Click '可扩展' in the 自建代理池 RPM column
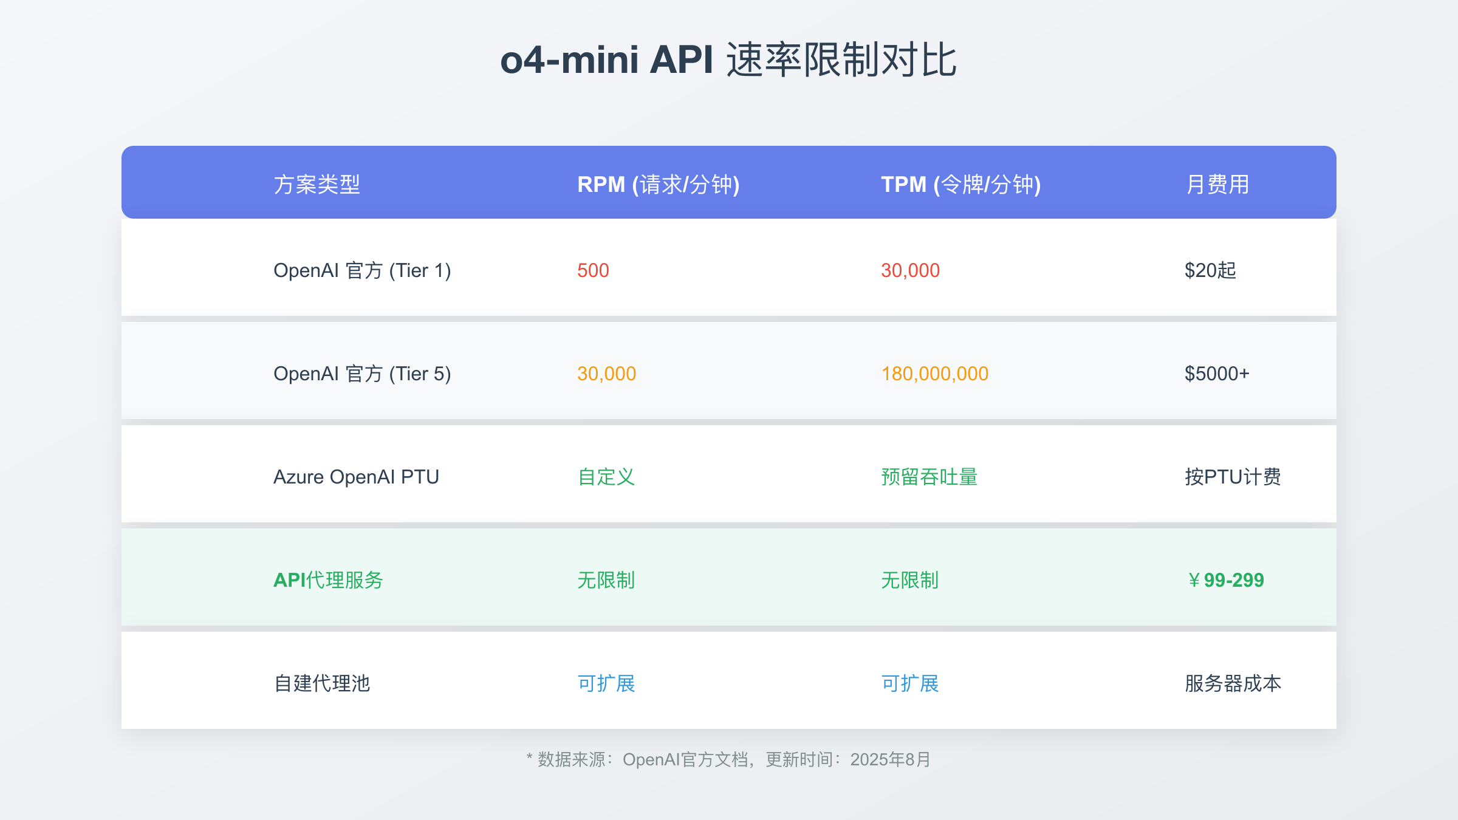The width and height of the screenshot is (1458, 820). (606, 683)
